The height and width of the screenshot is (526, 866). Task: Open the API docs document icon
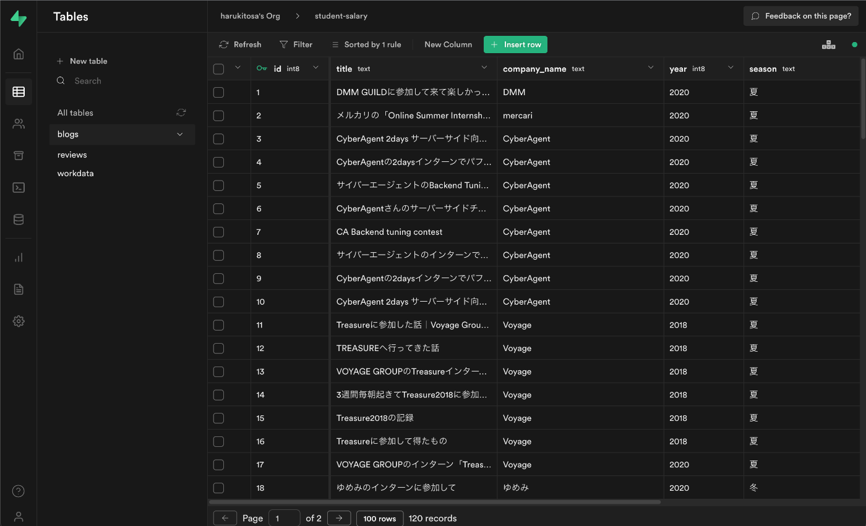(19, 289)
